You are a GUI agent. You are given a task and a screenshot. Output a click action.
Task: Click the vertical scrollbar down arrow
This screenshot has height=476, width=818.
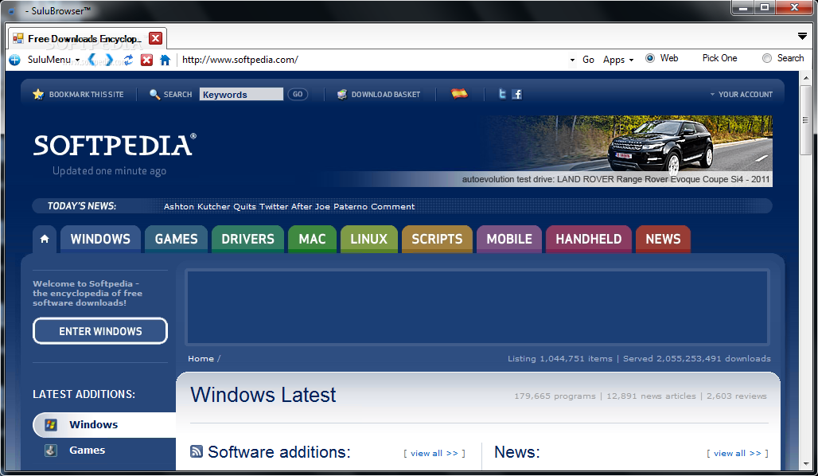[805, 464]
